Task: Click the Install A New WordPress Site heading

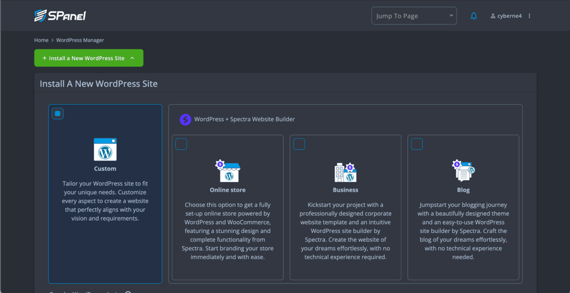Action: (99, 84)
